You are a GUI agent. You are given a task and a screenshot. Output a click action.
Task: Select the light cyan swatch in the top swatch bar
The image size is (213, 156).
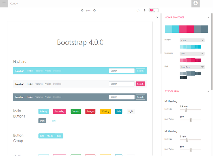(168, 29)
